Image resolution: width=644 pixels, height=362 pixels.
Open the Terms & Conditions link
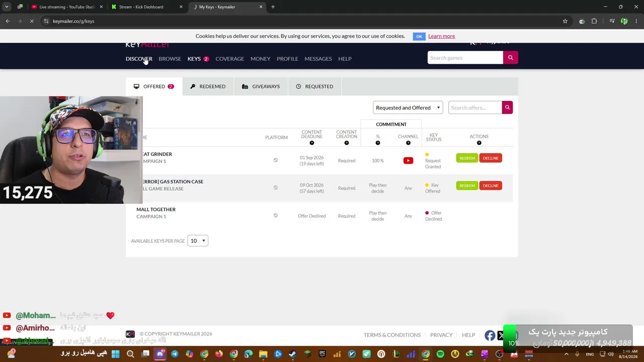coord(392,335)
